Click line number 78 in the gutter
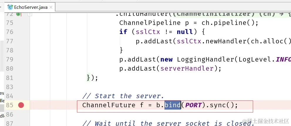 9,50
